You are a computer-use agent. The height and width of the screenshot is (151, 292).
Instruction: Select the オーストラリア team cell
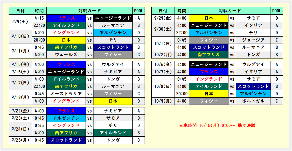[66, 94]
